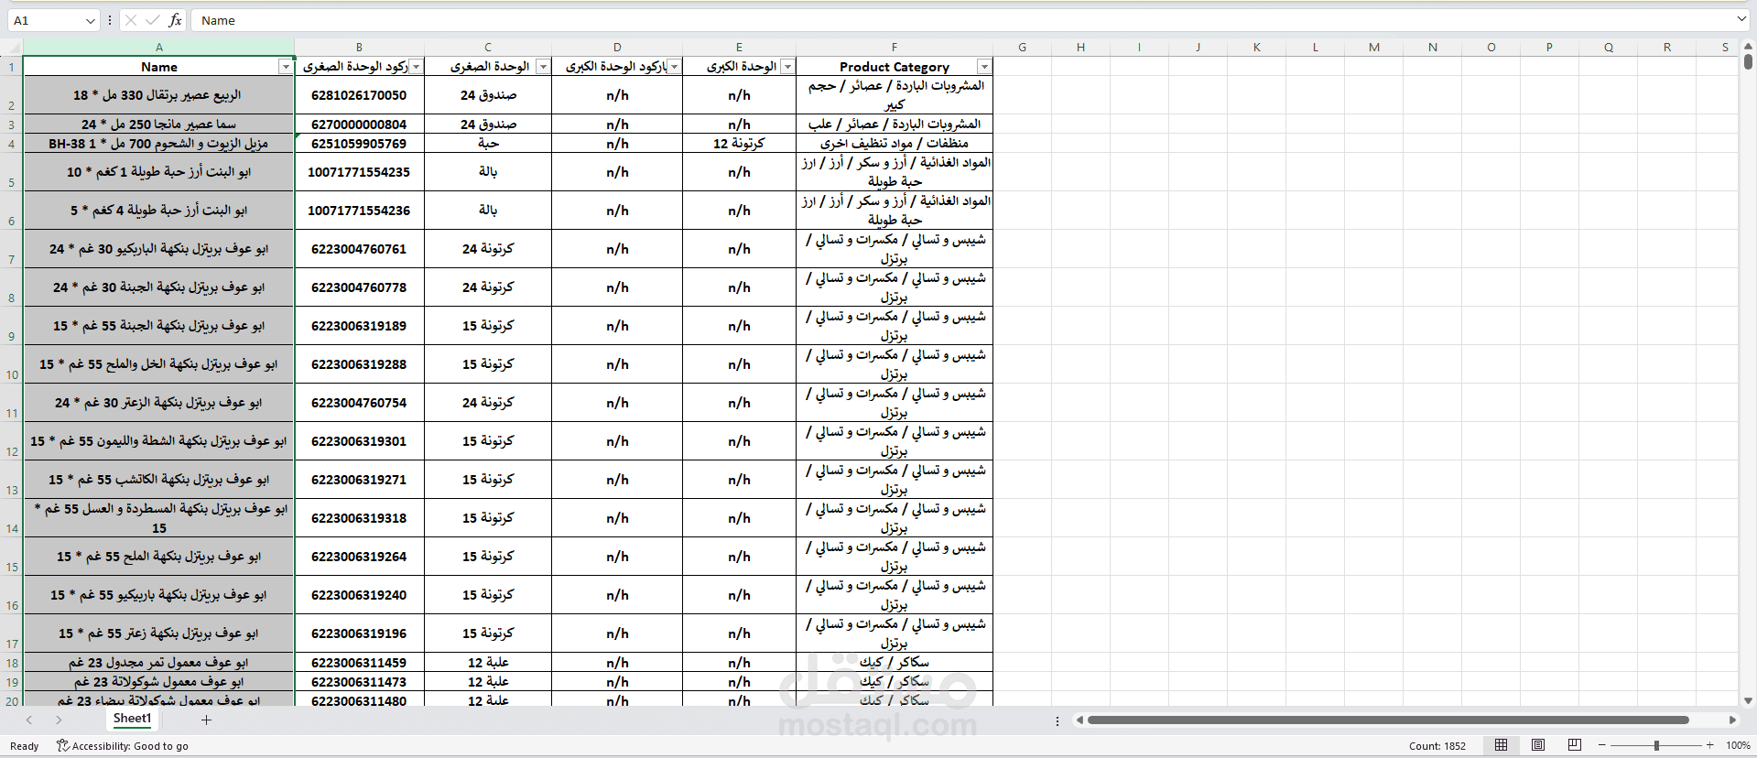Click the next sheet navigation arrow
This screenshot has height=758, width=1757.
(59, 720)
